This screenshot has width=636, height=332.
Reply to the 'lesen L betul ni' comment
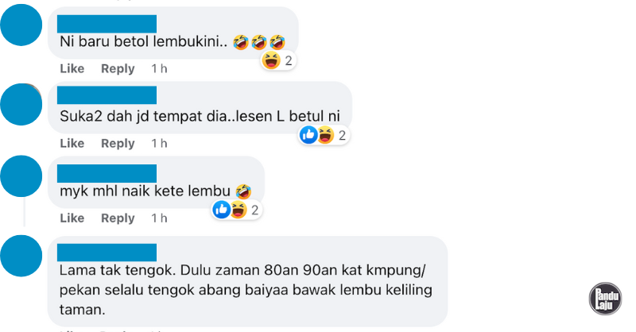point(118,143)
